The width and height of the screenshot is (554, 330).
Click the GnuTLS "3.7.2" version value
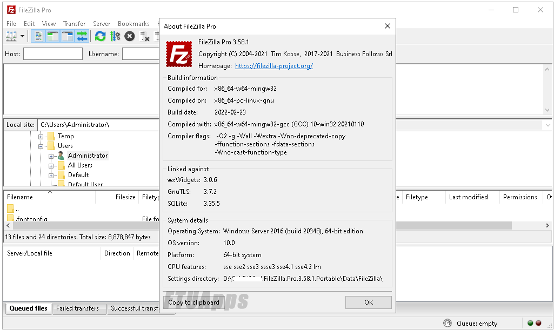(x=210, y=192)
